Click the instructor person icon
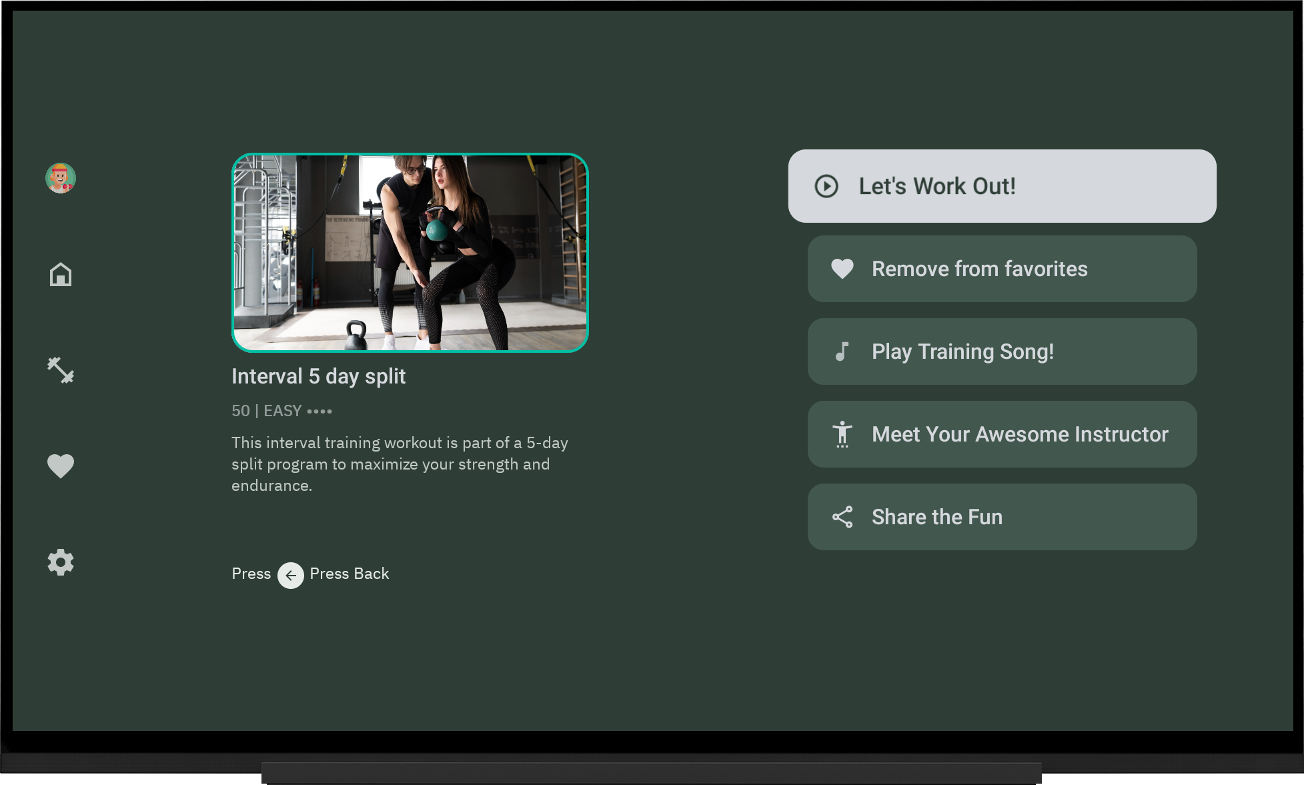 click(x=842, y=434)
